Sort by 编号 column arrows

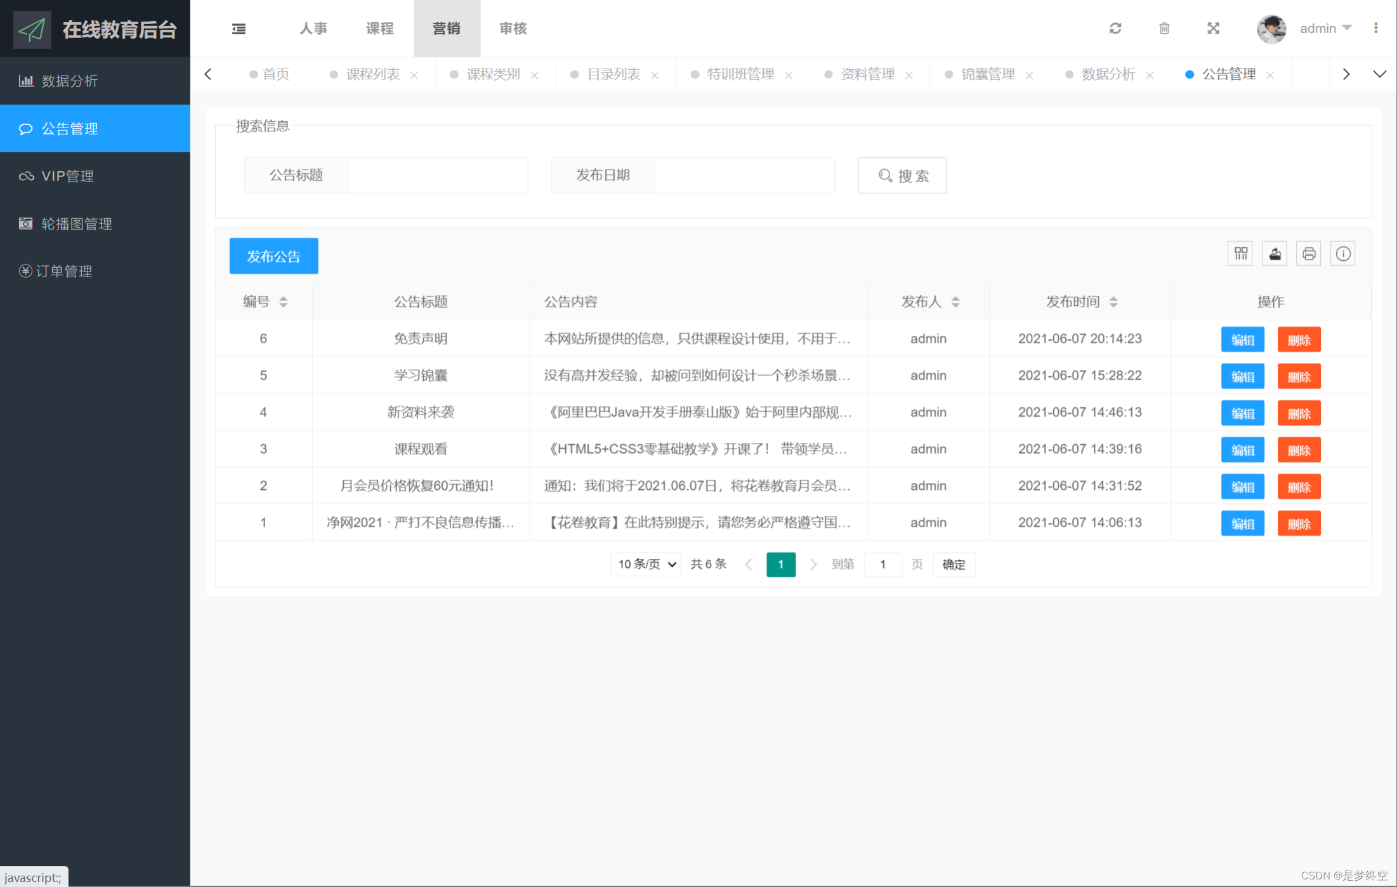(x=284, y=302)
